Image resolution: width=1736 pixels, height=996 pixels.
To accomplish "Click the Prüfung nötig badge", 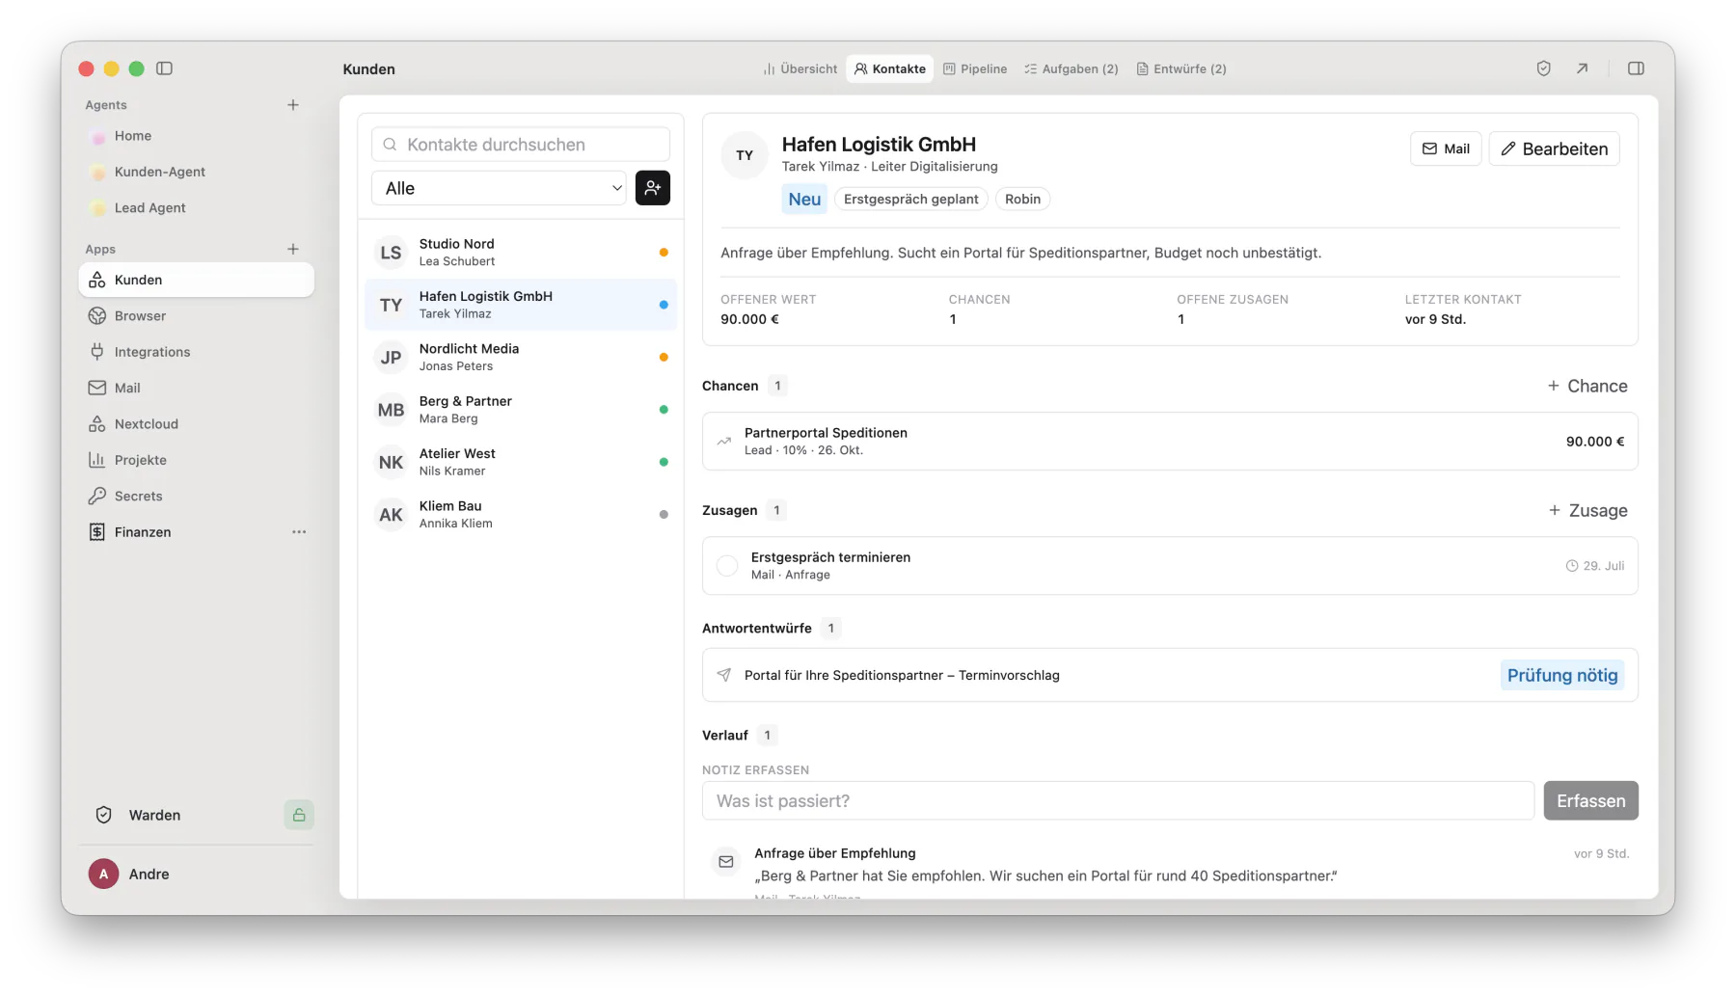I will point(1562,675).
